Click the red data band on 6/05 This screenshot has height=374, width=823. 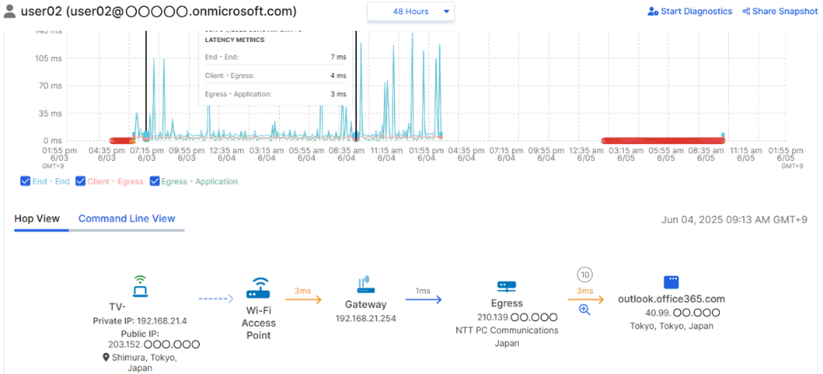[x=663, y=140]
